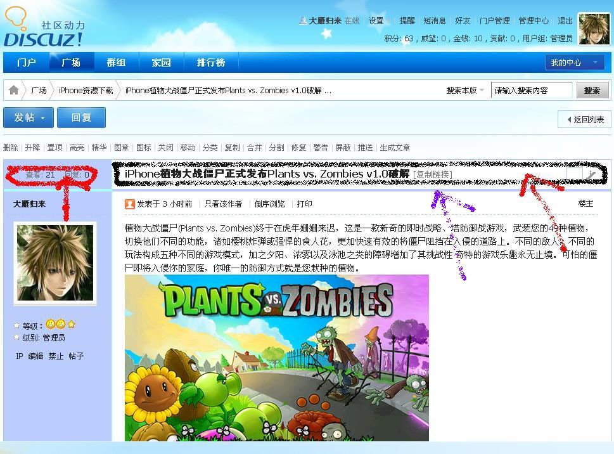
Task: Open the 群组 navigation tab
Action: pos(117,62)
